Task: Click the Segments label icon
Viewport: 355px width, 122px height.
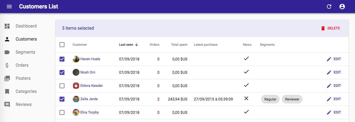Action: point(7,52)
